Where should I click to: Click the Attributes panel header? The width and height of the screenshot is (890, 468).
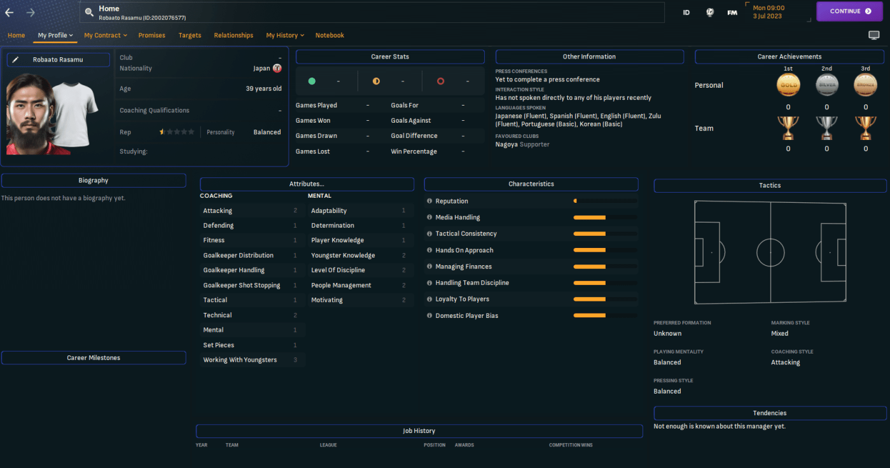307,184
